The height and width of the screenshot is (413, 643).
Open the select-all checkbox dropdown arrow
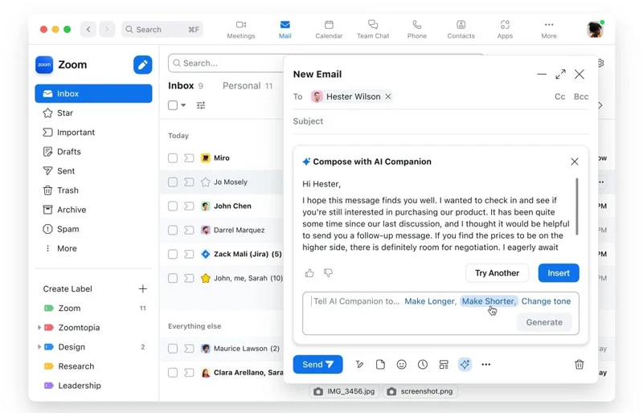click(x=183, y=105)
